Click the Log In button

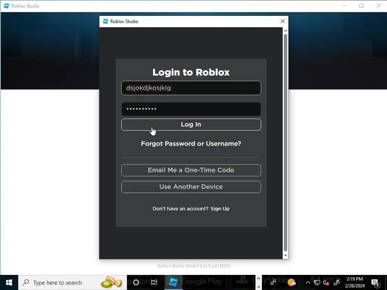191,125
